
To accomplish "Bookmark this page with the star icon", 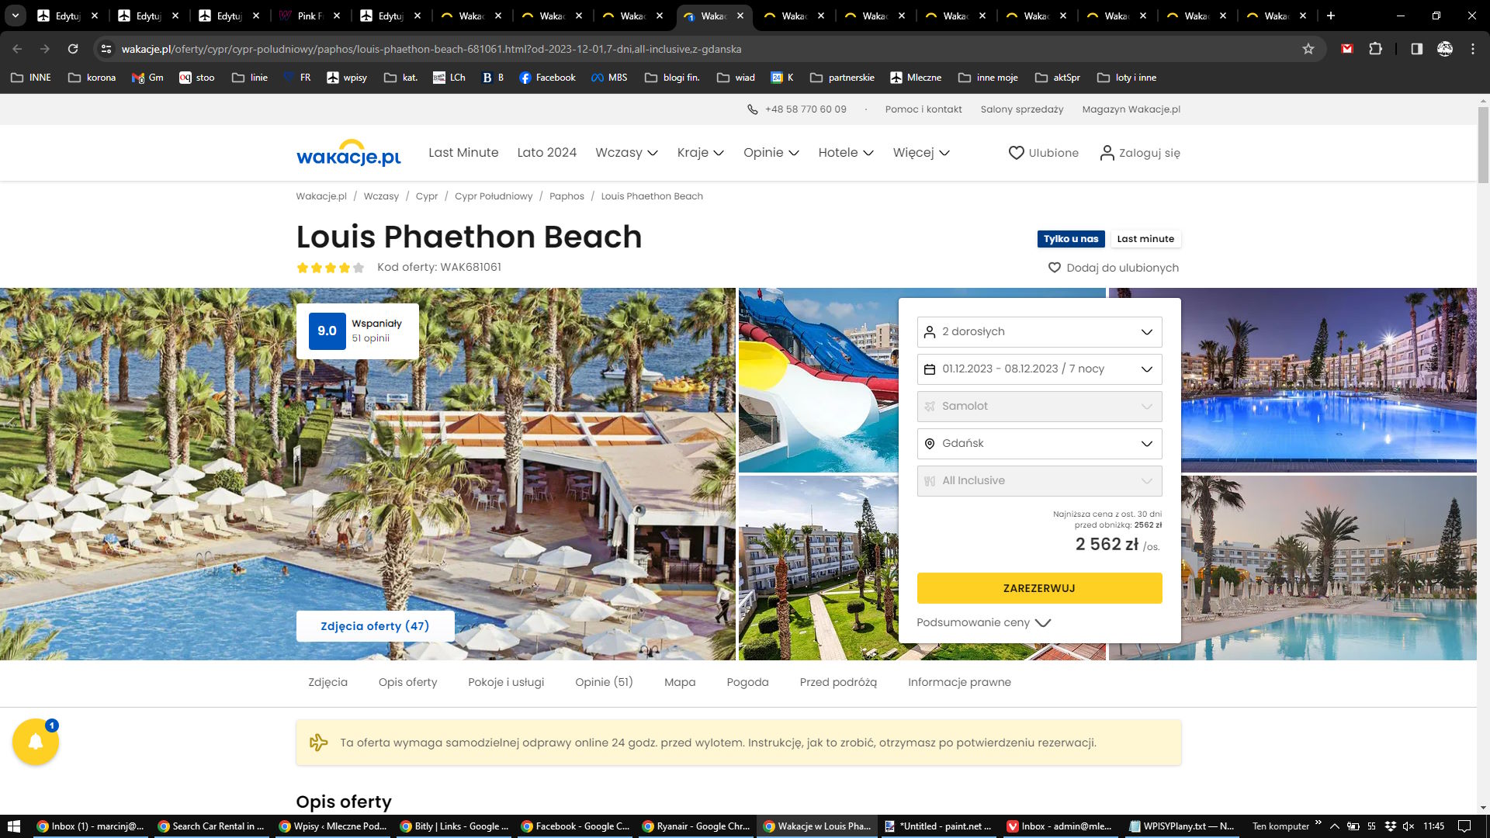I will coord(1308,49).
